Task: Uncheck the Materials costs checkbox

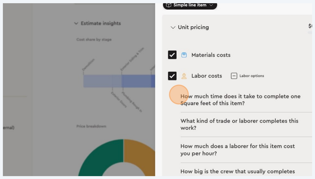Action: (172, 55)
